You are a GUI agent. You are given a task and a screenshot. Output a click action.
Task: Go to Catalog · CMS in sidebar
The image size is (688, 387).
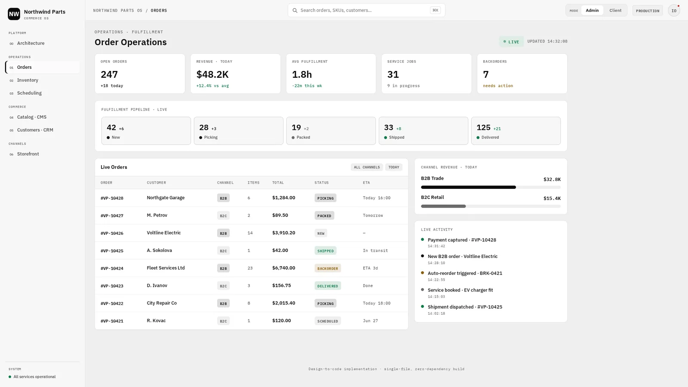(x=43, y=117)
